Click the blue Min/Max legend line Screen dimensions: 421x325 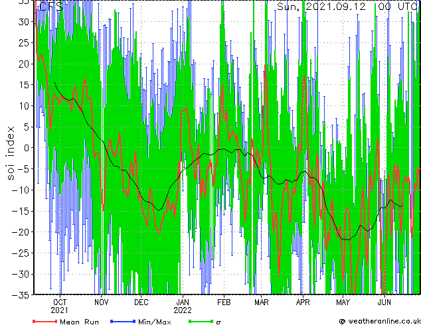pyautogui.click(x=123, y=321)
